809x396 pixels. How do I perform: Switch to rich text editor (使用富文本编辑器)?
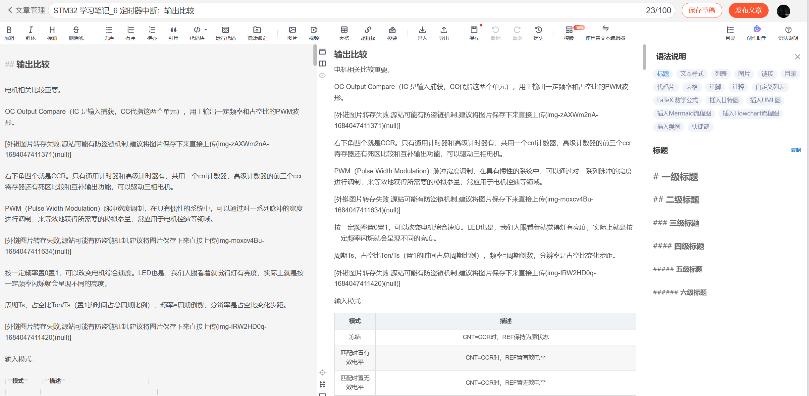tap(605, 33)
